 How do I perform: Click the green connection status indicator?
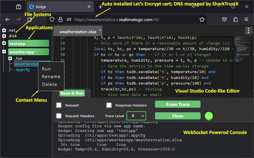coord(209,116)
